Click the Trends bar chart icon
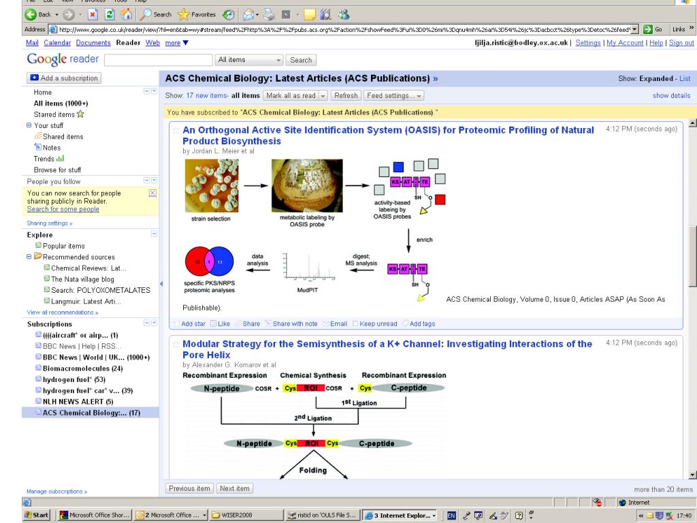 [60, 158]
